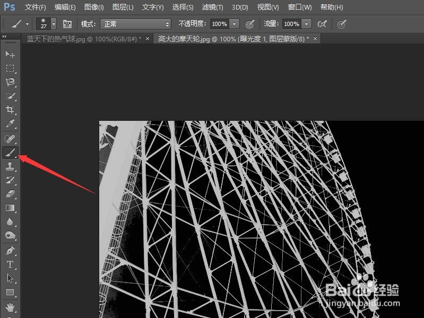Open the 图层(L) menu
Screen dimensions: 424x318
[123, 7]
